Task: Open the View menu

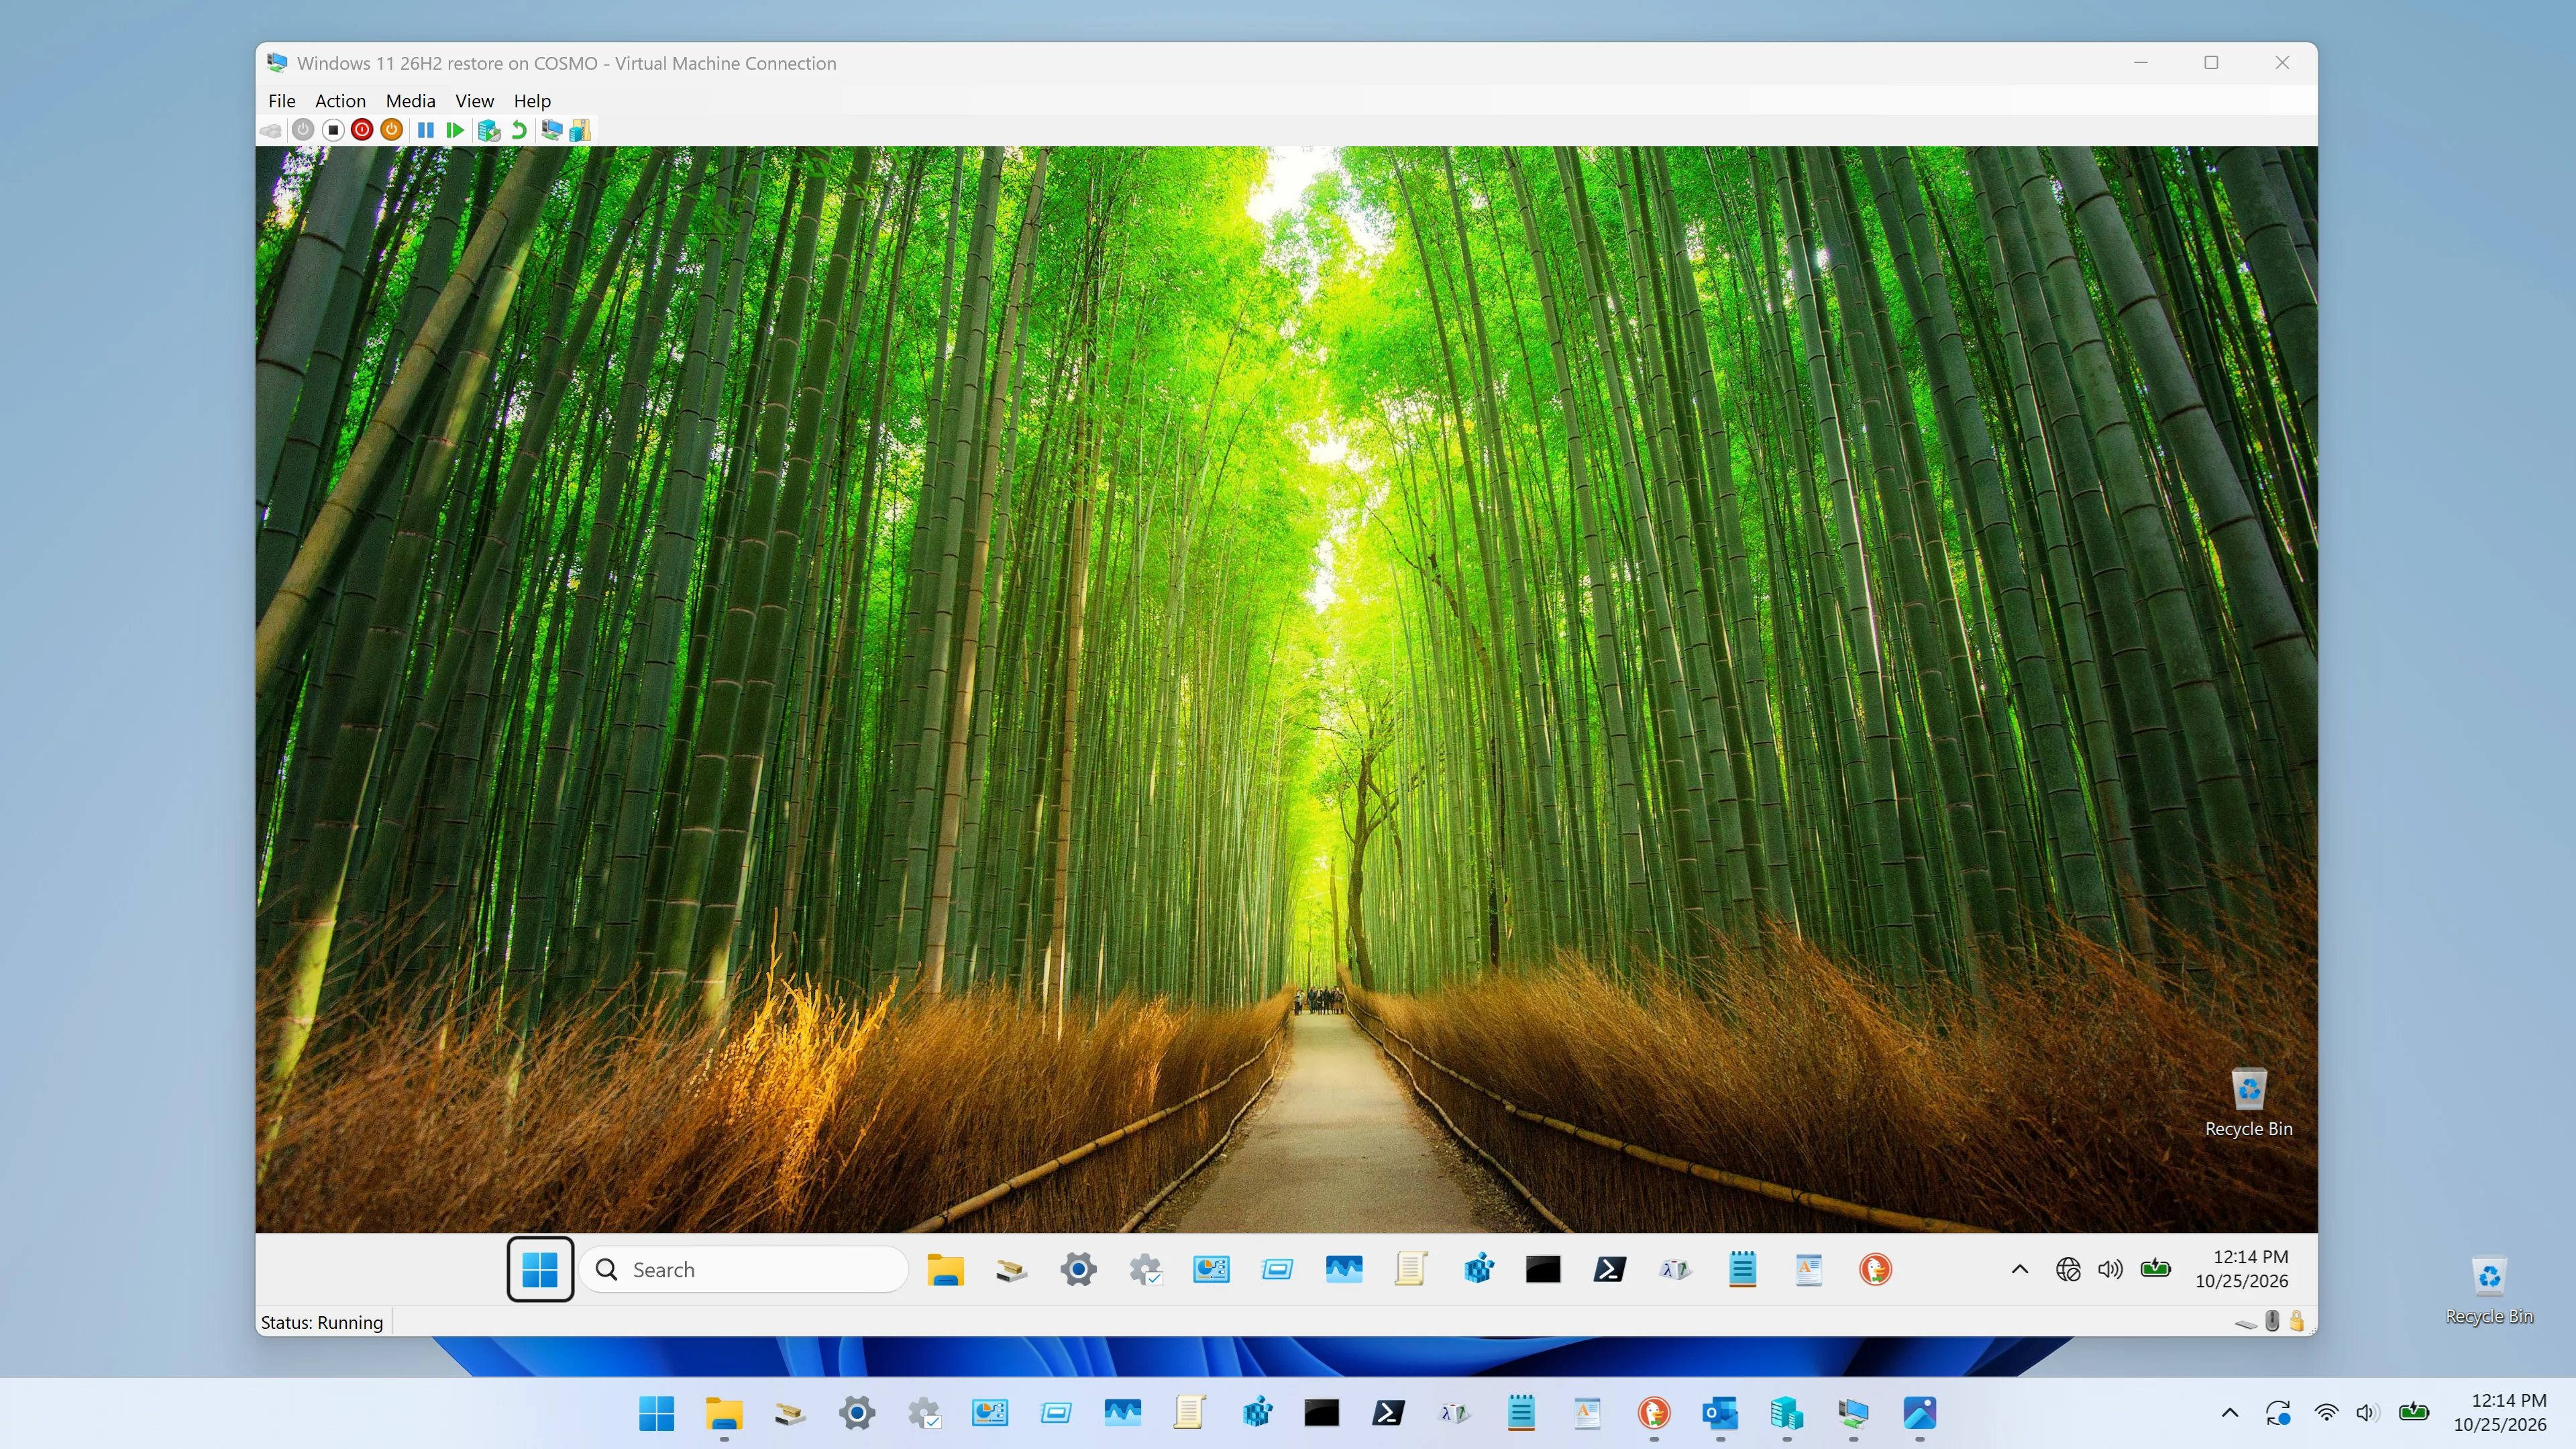Action: 474,101
